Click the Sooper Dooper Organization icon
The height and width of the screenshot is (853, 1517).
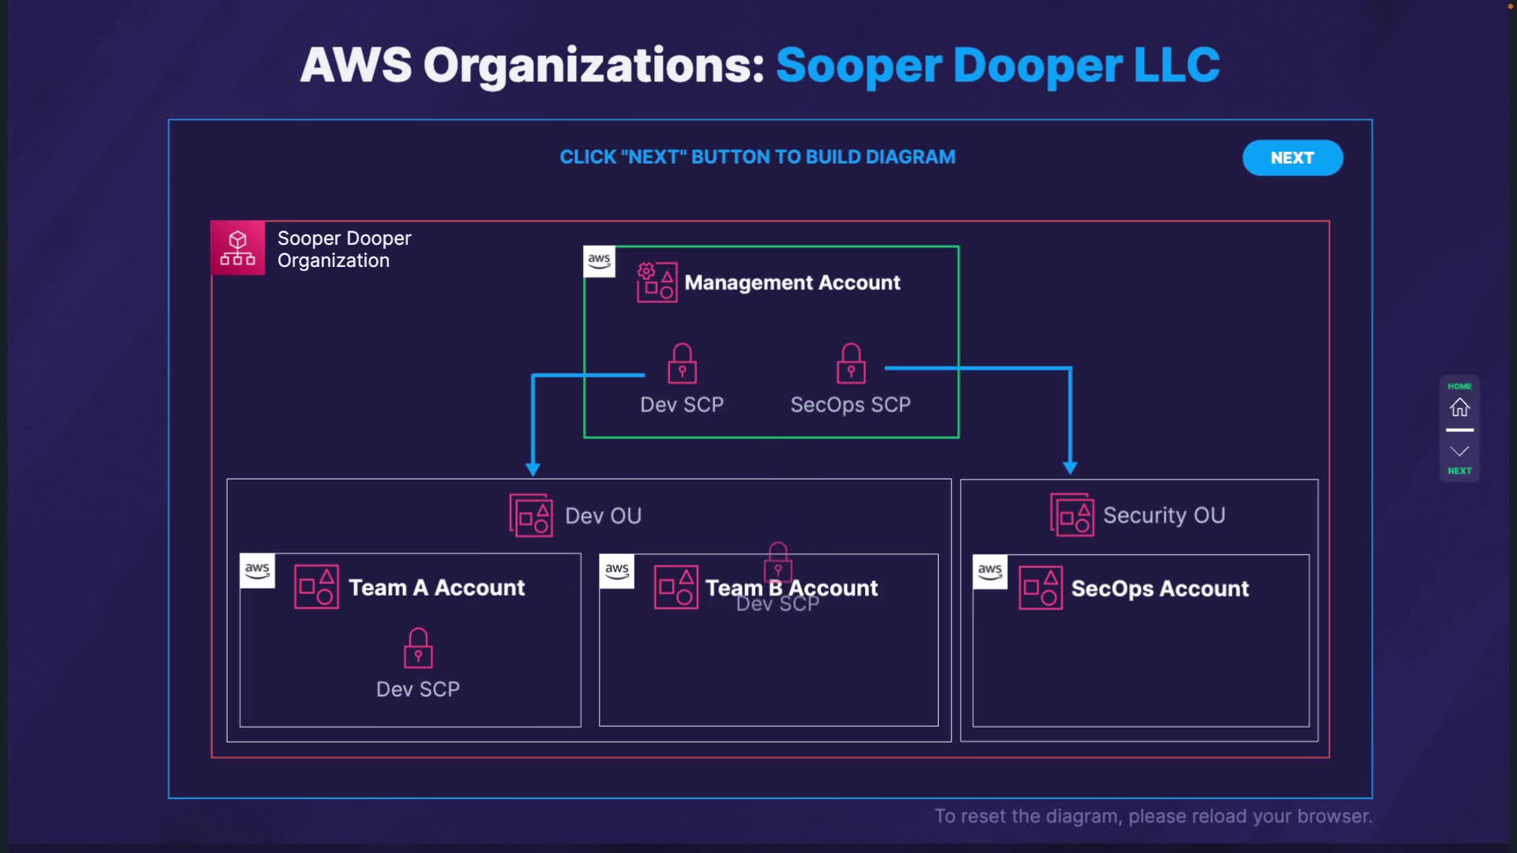tap(238, 248)
